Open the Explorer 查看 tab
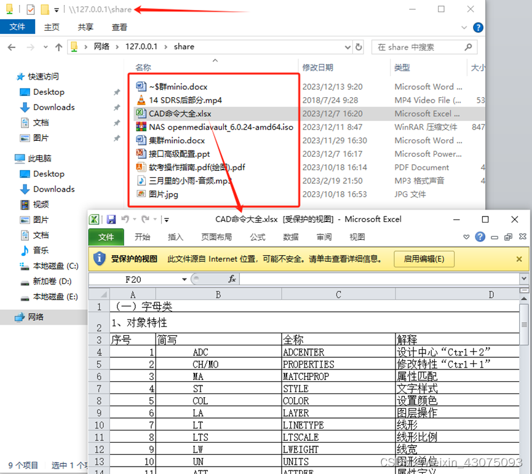 click(119, 27)
